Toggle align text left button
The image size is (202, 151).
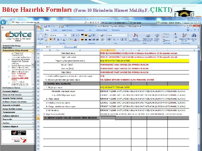tap(82, 39)
